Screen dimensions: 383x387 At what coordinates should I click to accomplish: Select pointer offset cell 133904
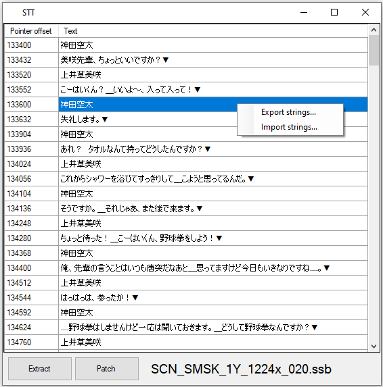tap(31, 134)
